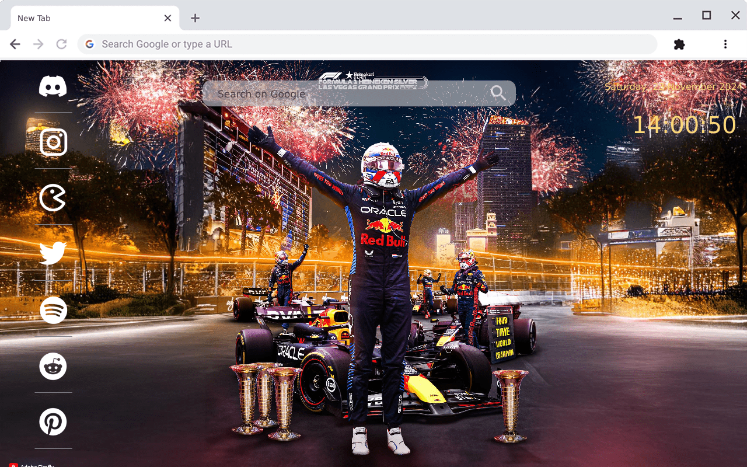
Task: Maximize the Chrome window
Action: 707,16
